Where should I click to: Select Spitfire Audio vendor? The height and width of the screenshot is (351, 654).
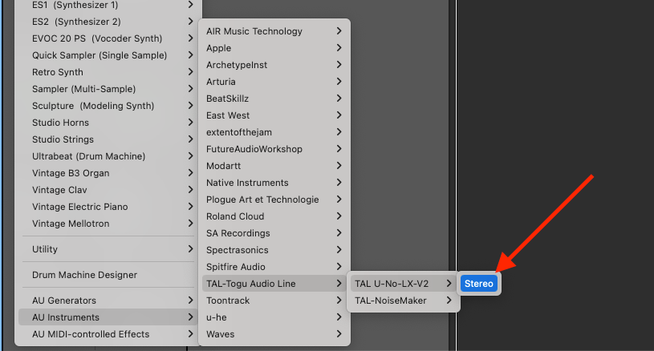(274, 267)
